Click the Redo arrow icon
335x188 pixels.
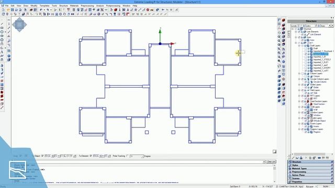48,10
